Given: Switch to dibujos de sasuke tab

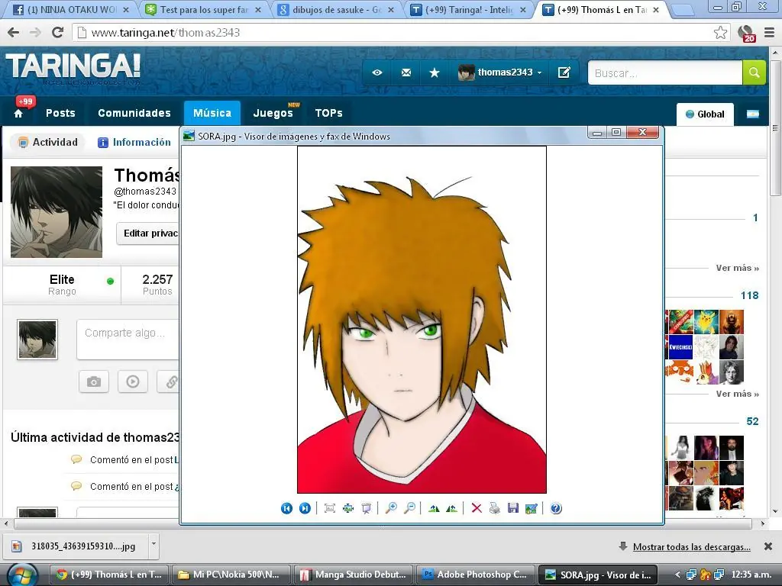Looking at the screenshot, I should (x=336, y=9).
